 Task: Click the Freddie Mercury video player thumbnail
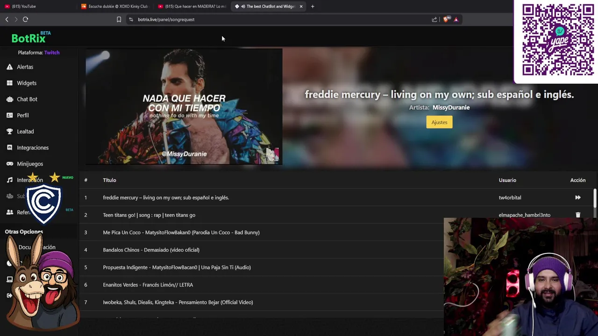pos(184,106)
